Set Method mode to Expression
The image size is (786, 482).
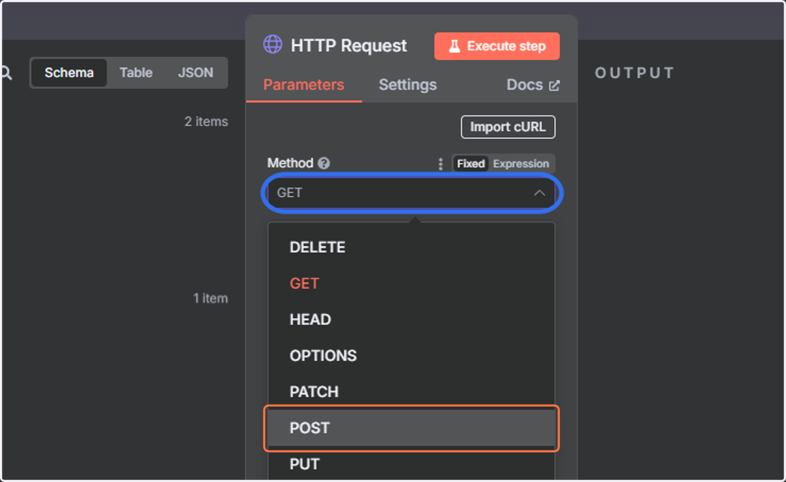pyautogui.click(x=521, y=164)
